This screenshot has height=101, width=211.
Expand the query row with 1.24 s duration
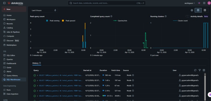point(37,86)
